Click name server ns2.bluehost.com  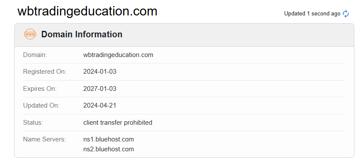(x=109, y=150)
